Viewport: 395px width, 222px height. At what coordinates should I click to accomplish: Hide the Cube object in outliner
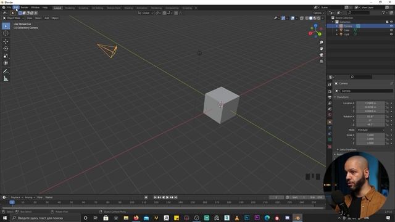click(391, 30)
